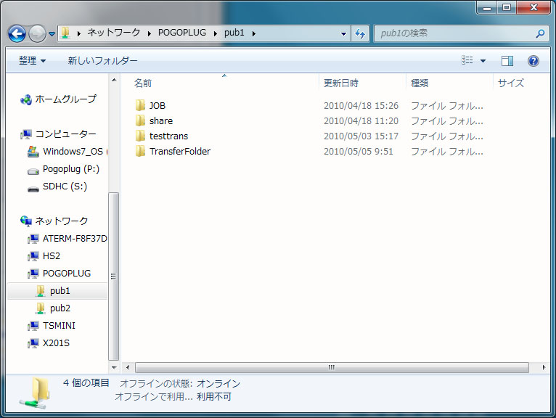556x418 pixels.
Task: Click the date 2010/04/18 15:26
Action: pyautogui.click(x=361, y=106)
